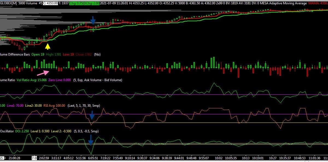This screenshot has height=162, width=328.
Task: Click the 4:05:12 time axis label
Action: point(69,158)
